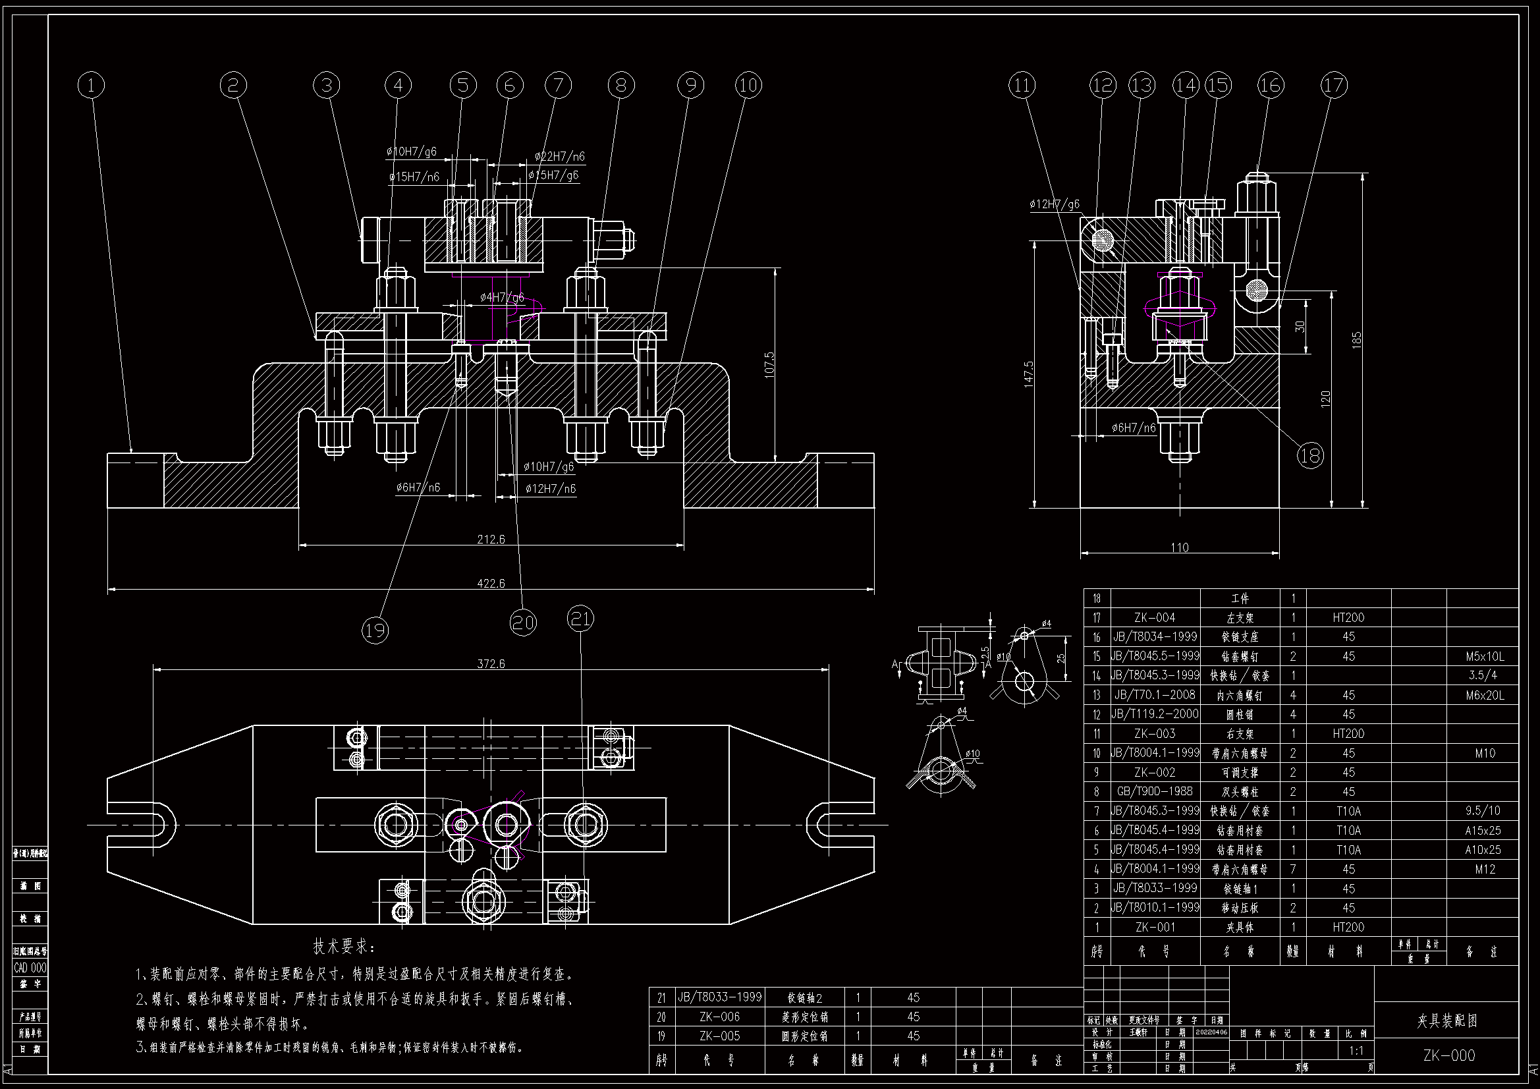
Task: Select the 夹具装配图 title text
Action: (x=1446, y=1020)
